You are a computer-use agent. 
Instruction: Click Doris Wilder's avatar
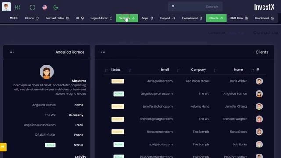pyautogui.click(x=259, y=81)
